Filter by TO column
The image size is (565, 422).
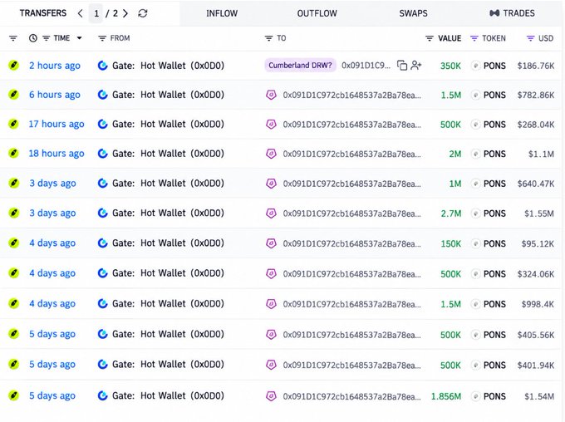[x=268, y=38]
